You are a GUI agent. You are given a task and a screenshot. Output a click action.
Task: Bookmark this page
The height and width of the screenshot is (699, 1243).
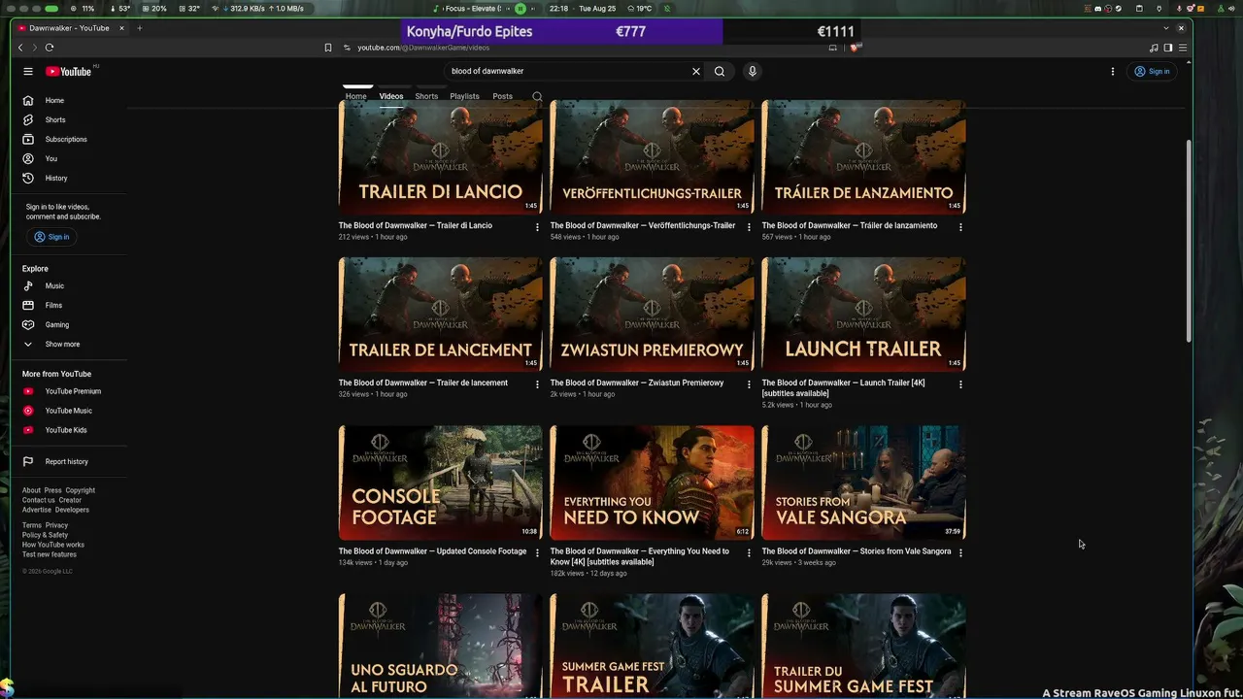tap(328, 48)
